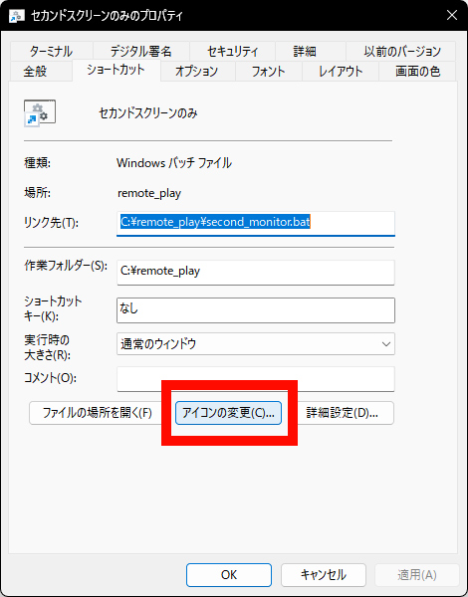Image resolution: width=468 pixels, height=597 pixels.
Task: Open the フォント tab
Action: 268,72
